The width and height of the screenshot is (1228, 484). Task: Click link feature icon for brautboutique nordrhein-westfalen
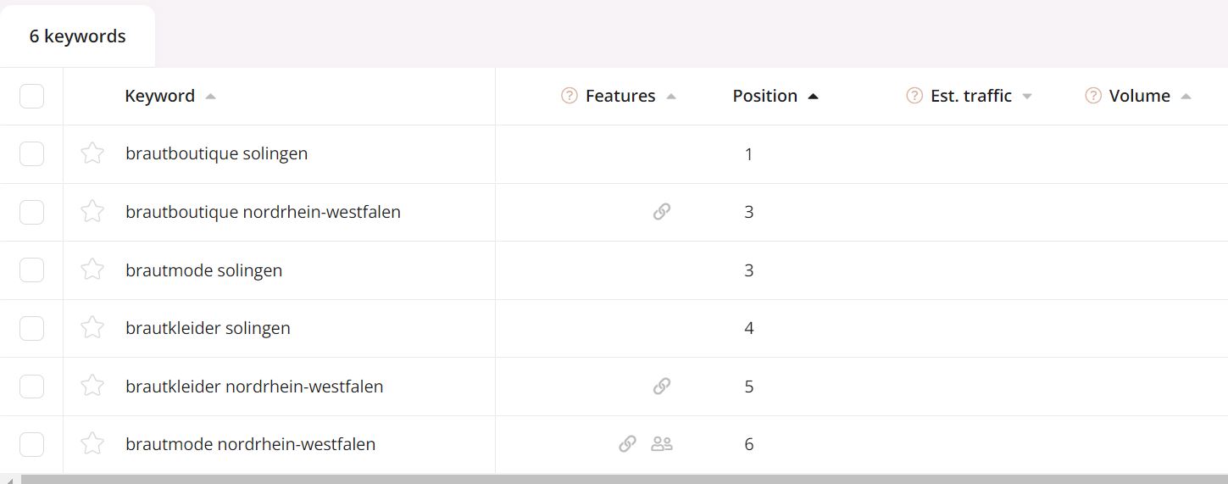(x=662, y=212)
